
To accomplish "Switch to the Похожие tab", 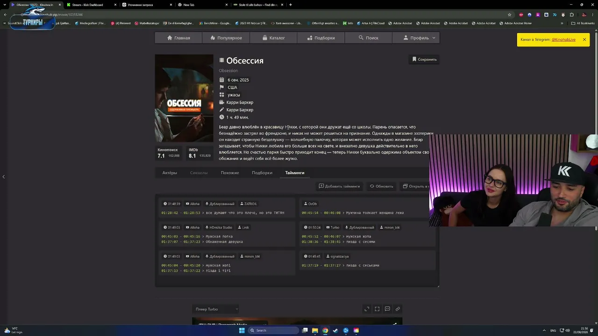I will (230, 173).
